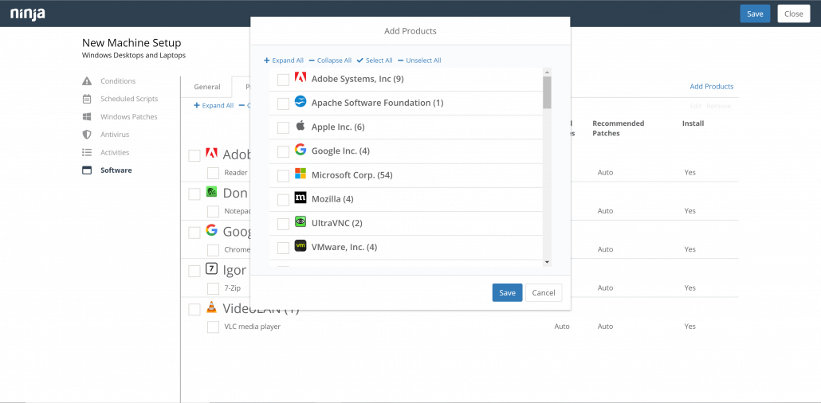This screenshot has height=403, width=821.
Task: Check the Google Inc. (4) checkbox in the dialog
Action: click(283, 152)
